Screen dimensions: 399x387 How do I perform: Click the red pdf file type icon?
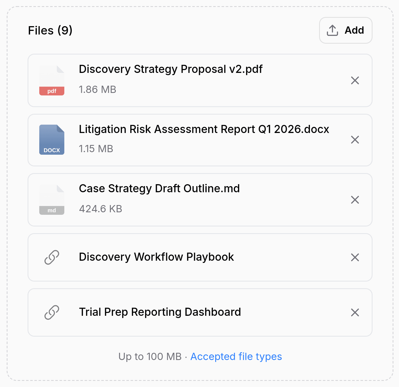[x=52, y=81]
